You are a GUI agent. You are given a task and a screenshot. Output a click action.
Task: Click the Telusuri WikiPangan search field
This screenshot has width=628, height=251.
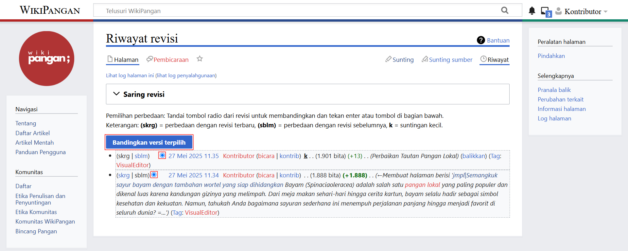coord(294,11)
